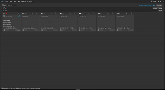Click the blue robot icon on 192.168.192.3 card

click(19, 16)
